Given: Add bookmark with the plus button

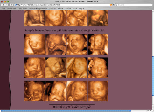Looking at the screenshot, I should [x=11, y=5].
